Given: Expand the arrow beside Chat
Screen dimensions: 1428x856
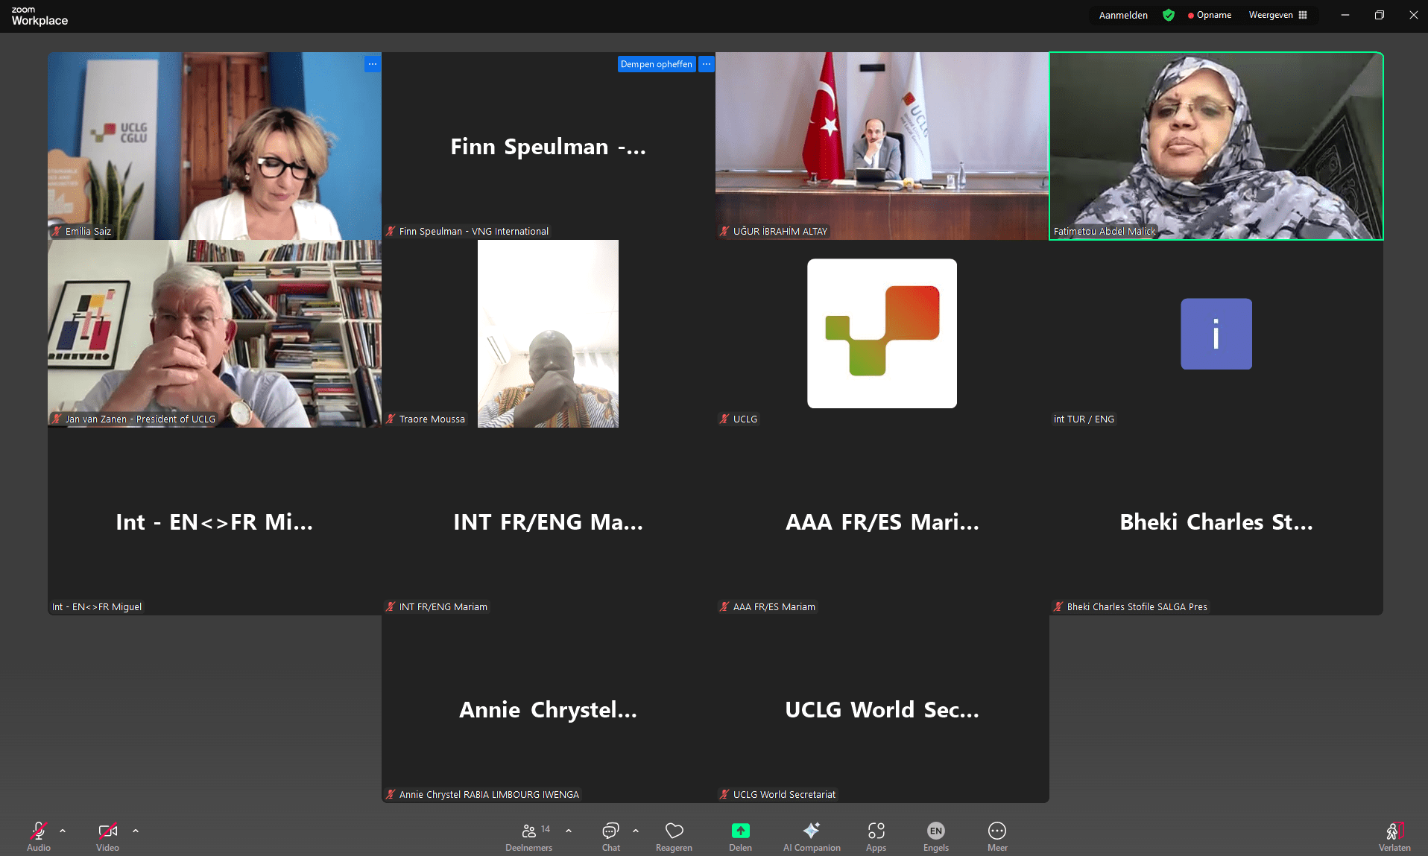Looking at the screenshot, I should (x=636, y=830).
